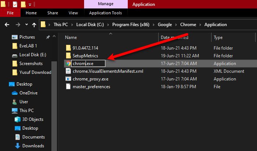Viewport: 257px width, 151px height.
Task: Click the Manage contextual tab
Action: [106, 4]
